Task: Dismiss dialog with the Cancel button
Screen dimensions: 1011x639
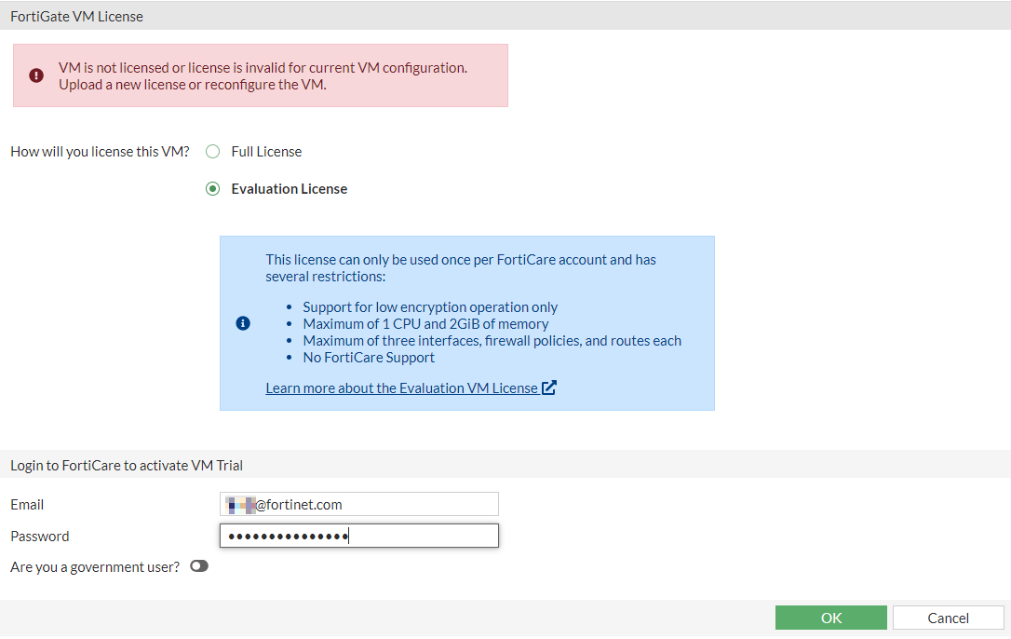Action: [948, 618]
